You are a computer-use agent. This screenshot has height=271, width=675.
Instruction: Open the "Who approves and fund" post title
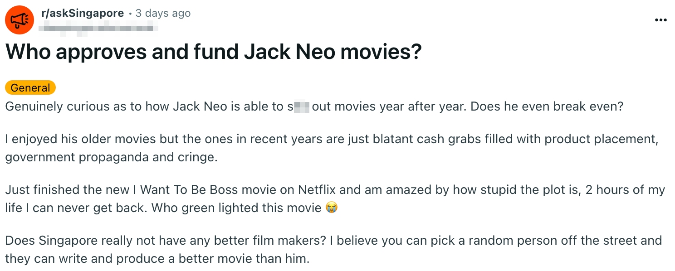[x=122, y=53]
